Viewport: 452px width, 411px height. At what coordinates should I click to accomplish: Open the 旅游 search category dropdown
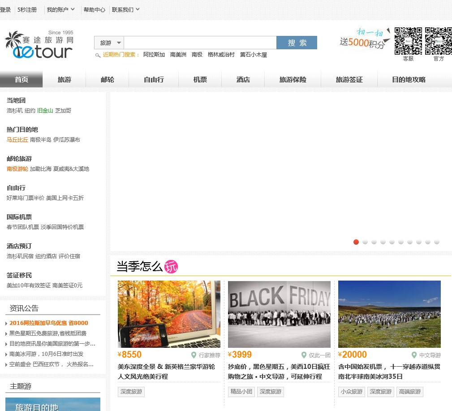click(x=109, y=43)
